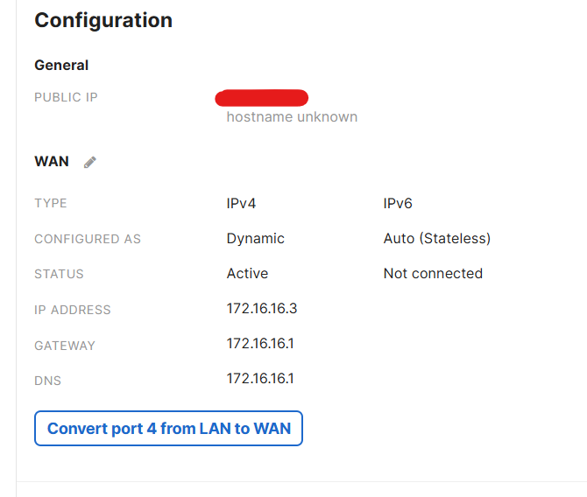Screen dimensions: 587x497
Task: Click the redacted public IP address
Action: click(261, 97)
